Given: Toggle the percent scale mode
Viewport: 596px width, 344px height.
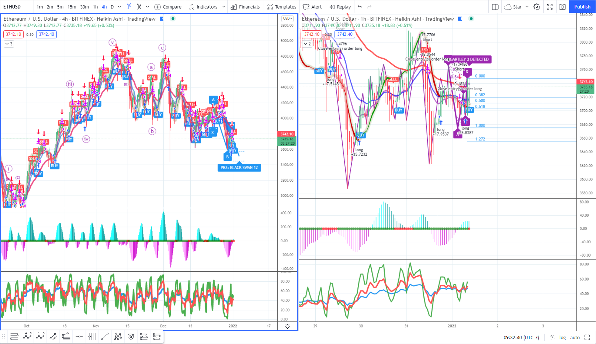Looking at the screenshot, I should [x=552, y=337].
